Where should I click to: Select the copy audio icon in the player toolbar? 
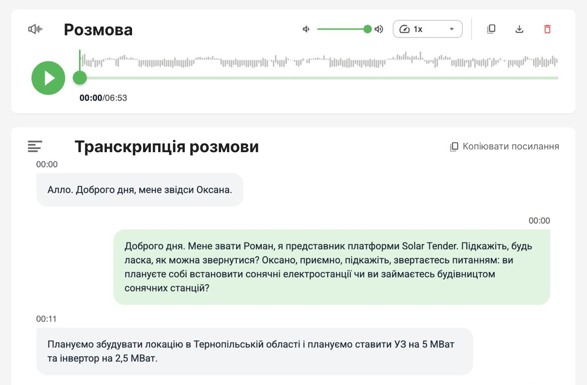491,28
